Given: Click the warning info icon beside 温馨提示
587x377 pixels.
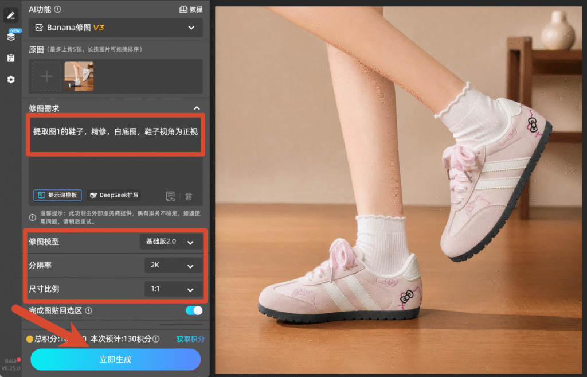Looking at the screenshot, I should tap(33, 217).
